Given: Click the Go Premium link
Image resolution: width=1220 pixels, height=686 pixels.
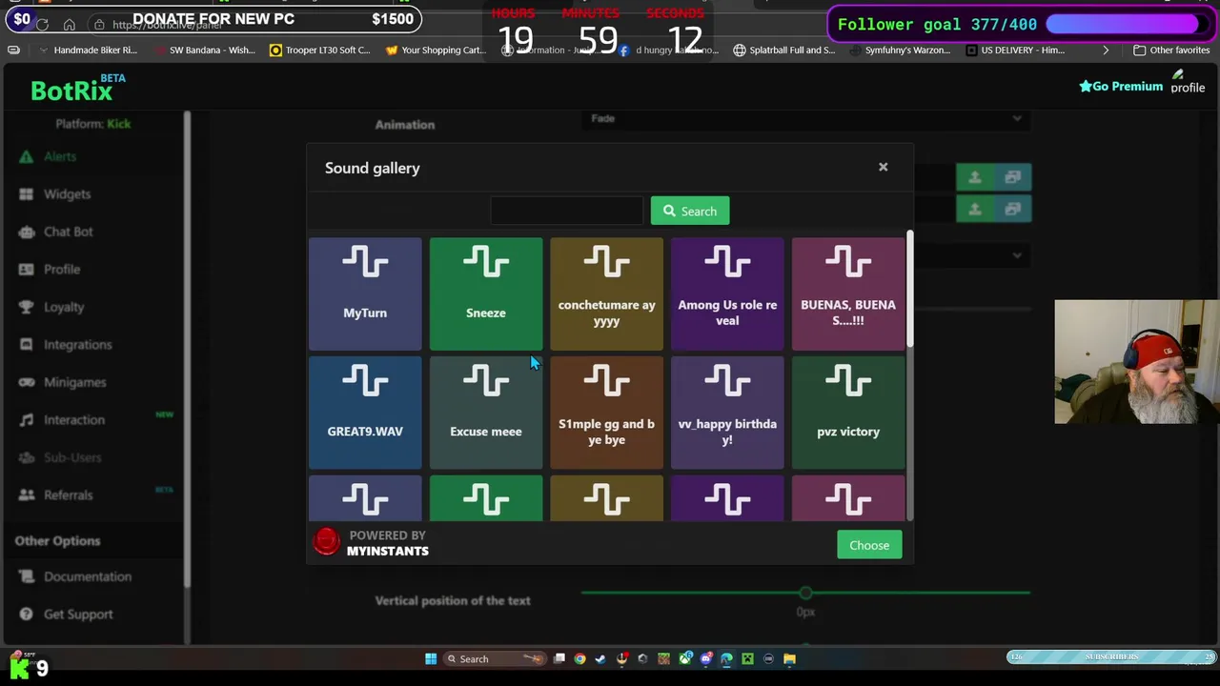Looking at the screenshot, I should pyautogui.click(x=1121, y=86).
